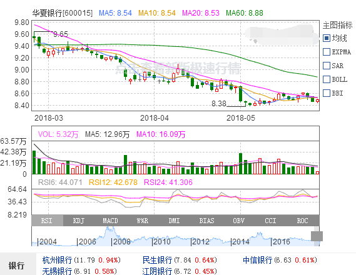The width and height of the screenshot is (356, 275).
Task: Switch to the MACD indicator tab
Action: coord(111,221)
